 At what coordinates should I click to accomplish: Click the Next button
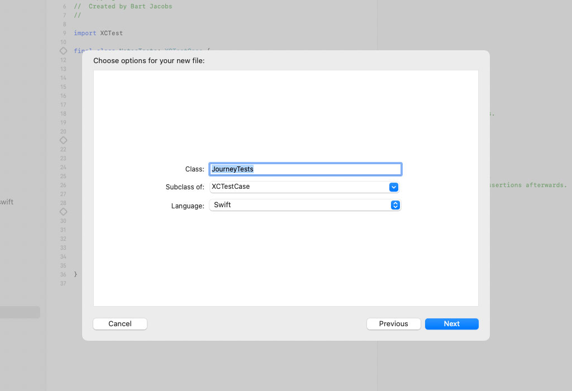[451, 324]
